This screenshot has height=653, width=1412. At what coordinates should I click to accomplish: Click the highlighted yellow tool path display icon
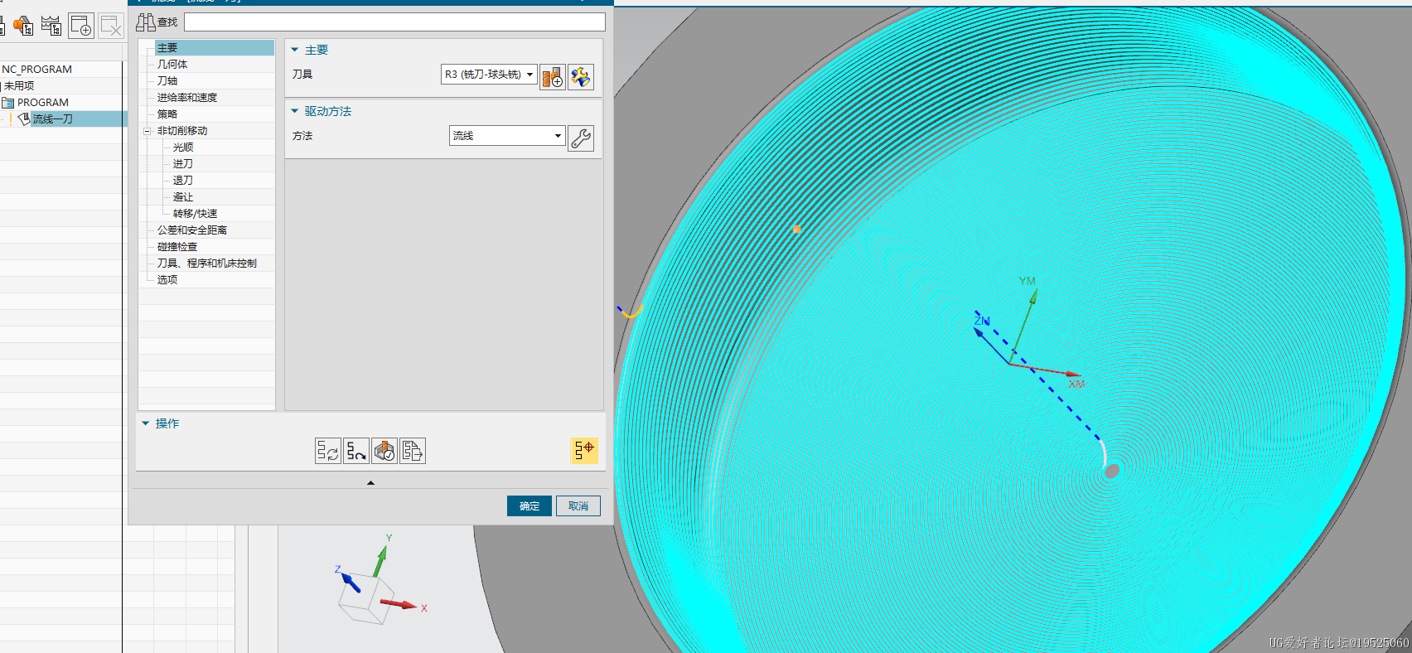point(584,450)
